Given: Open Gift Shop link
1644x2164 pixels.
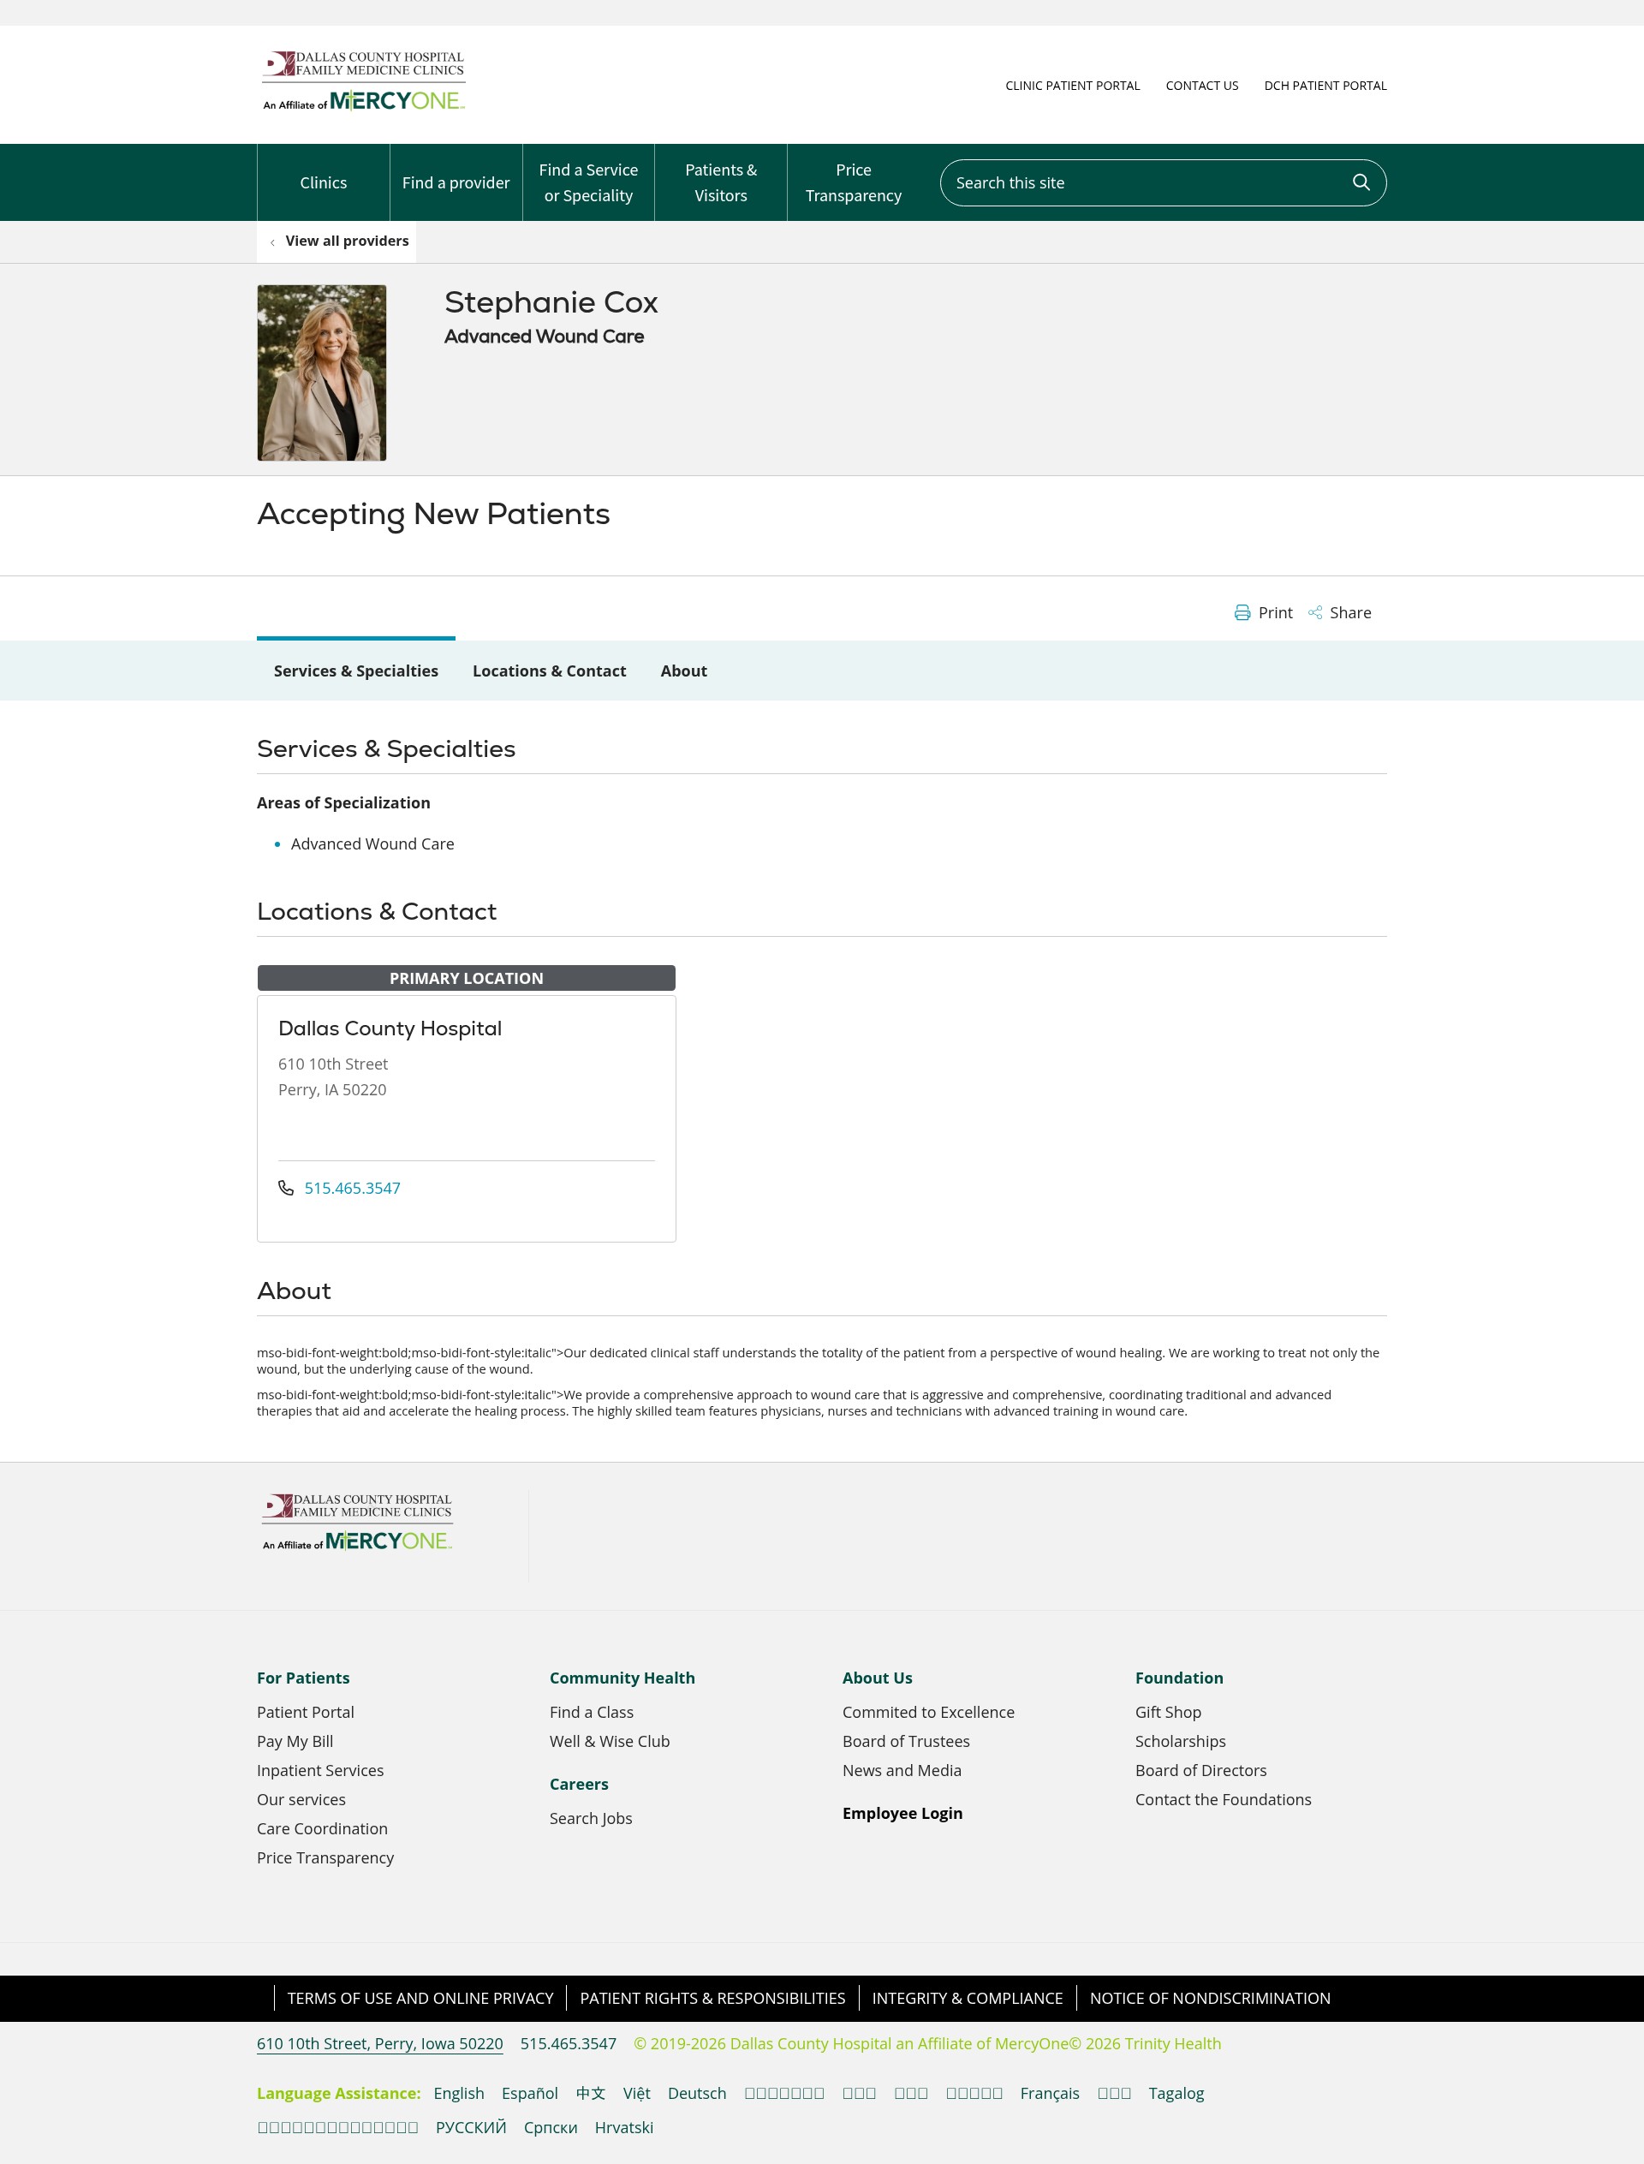Looking at the screenshot, I should [1167, 1712].
